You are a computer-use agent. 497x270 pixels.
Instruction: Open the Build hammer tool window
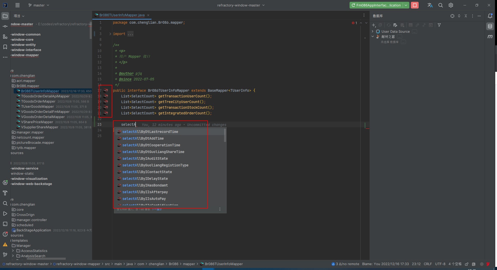(x=5, y=193)
